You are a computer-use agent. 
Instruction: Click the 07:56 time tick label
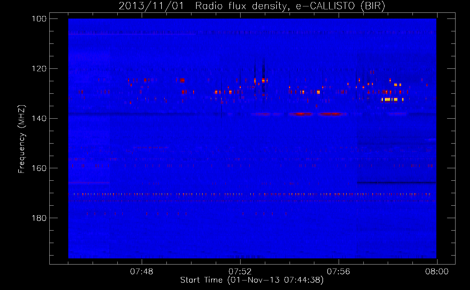(x=339, y=272)
